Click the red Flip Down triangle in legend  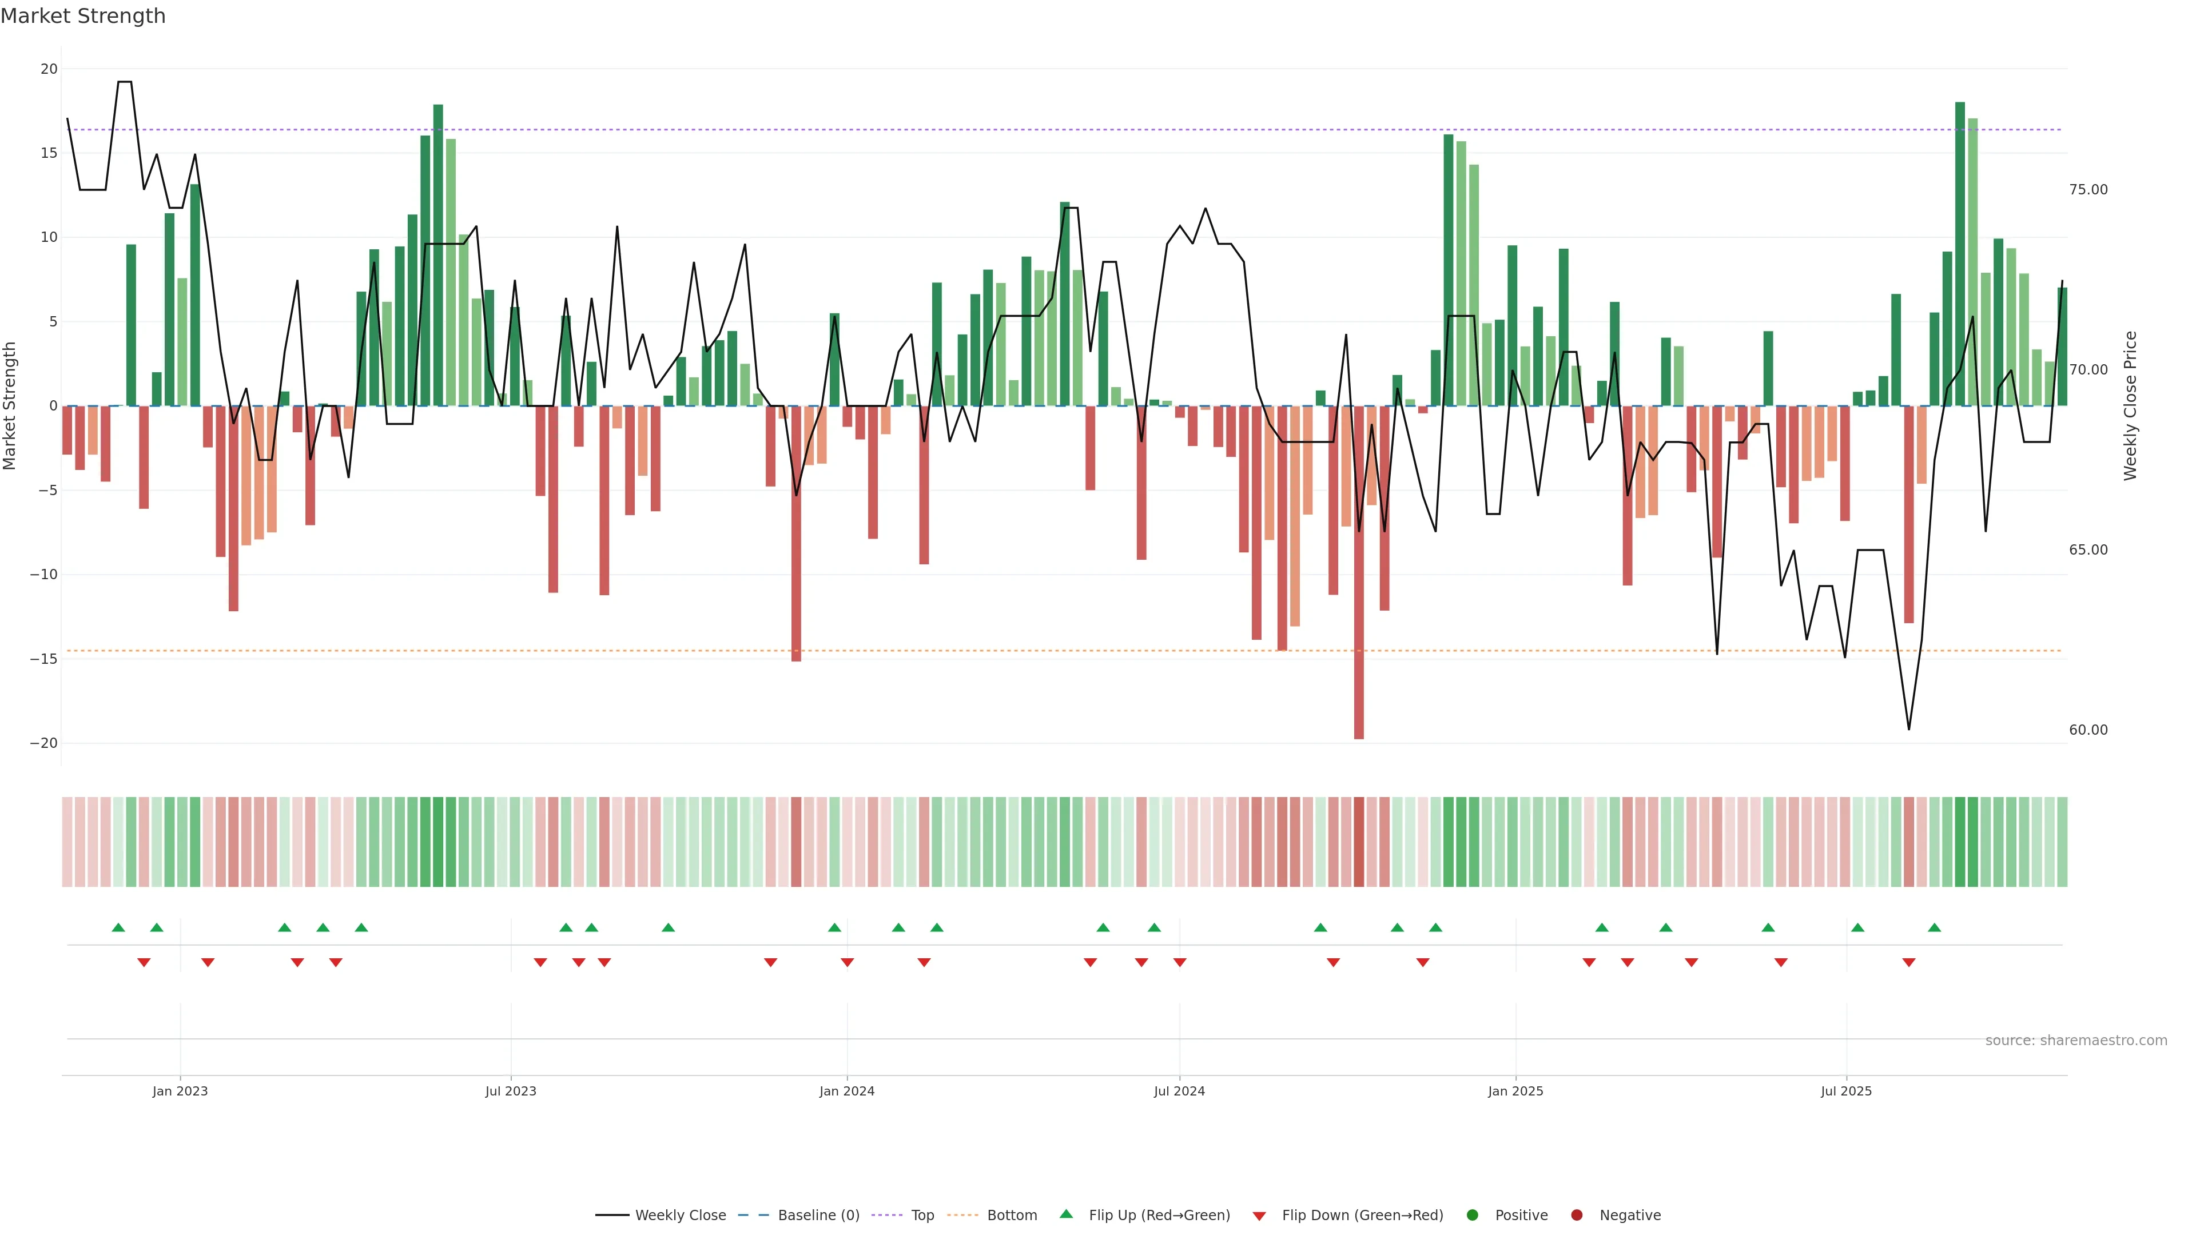(1259, 1216)
